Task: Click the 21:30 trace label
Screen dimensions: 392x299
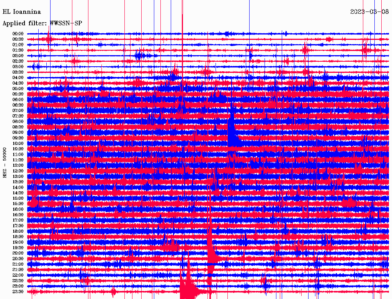Action: (x=18, y=270)
